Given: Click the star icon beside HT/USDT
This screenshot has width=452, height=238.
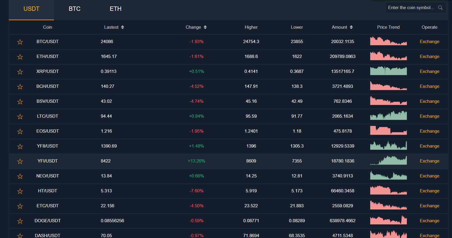Looking at the screenshot, I should tap(20, 191).
